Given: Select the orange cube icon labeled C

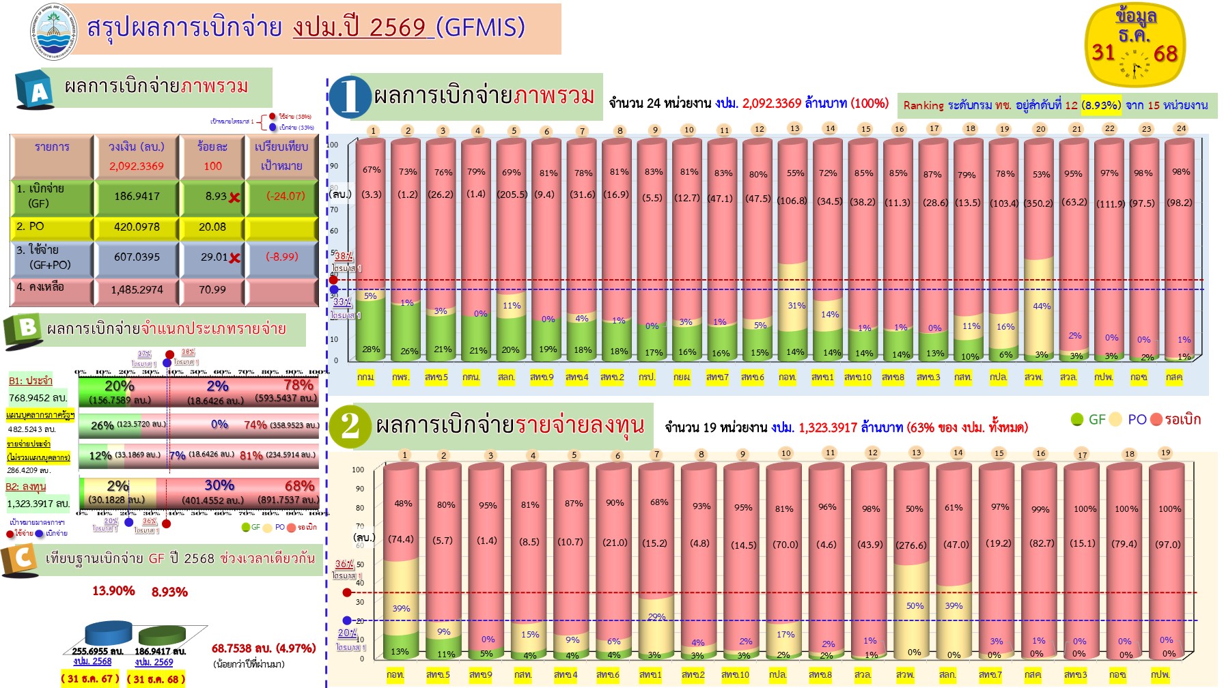Looking at the screenshot, I should tap(19, 560).
